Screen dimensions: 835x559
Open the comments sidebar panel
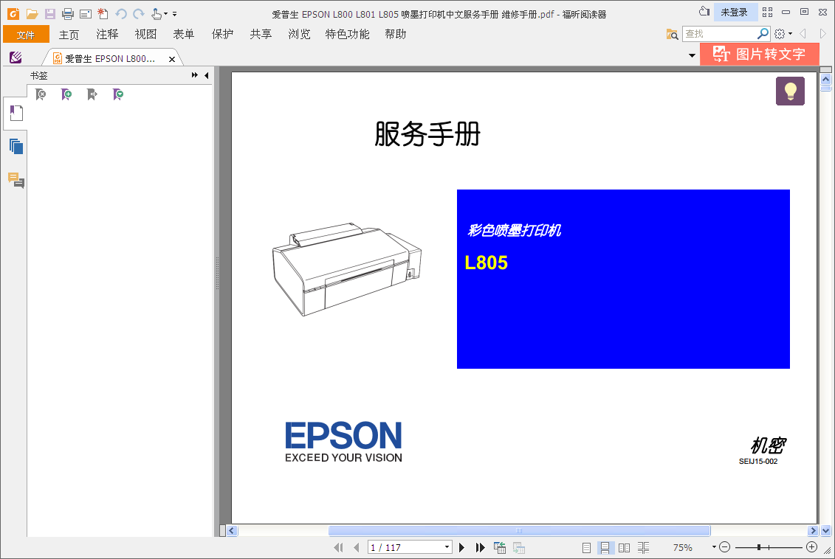(x=16, y=180)
